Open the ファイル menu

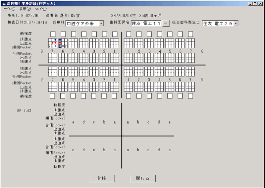tap(9, 9)
